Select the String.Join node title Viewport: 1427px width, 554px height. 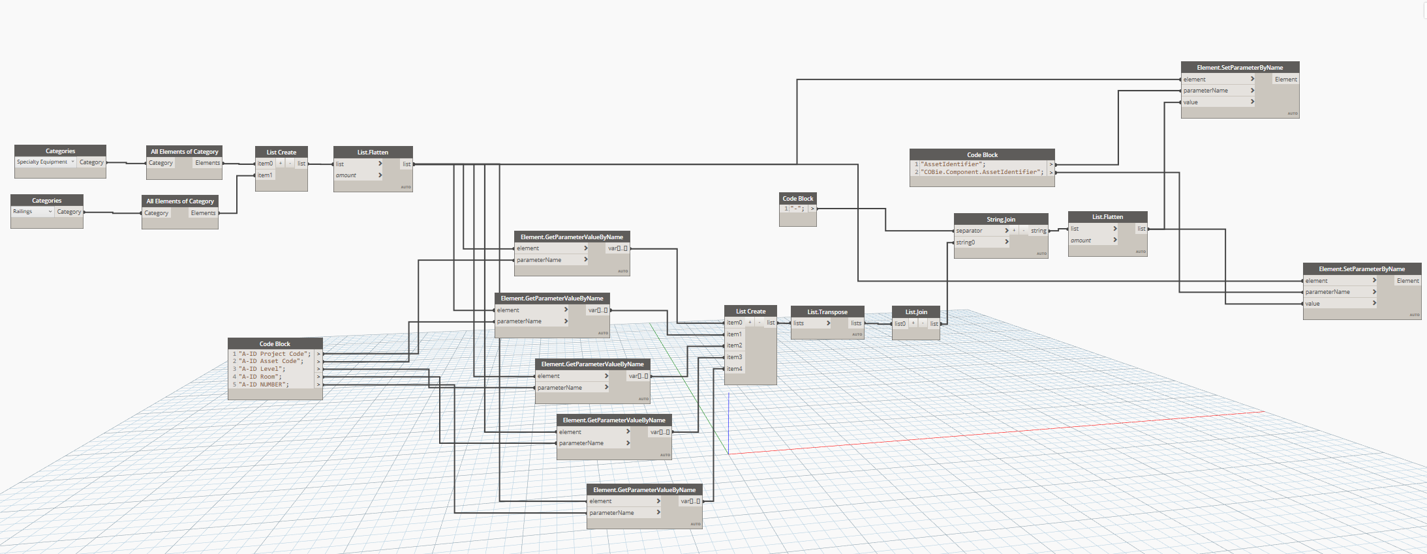[x=1001, y=219]
